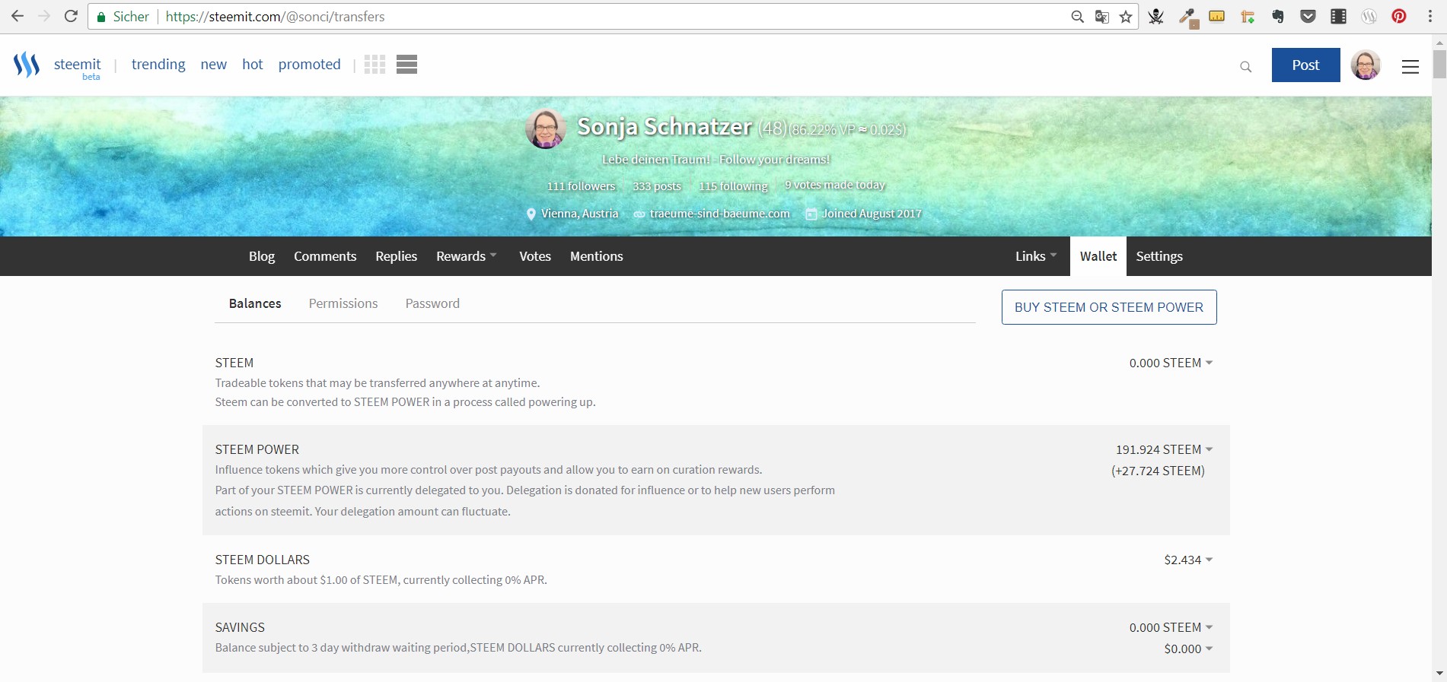The height and width of the screenshot is (682, 1447).
Task: Reload the current page
Action: [71, 16]
